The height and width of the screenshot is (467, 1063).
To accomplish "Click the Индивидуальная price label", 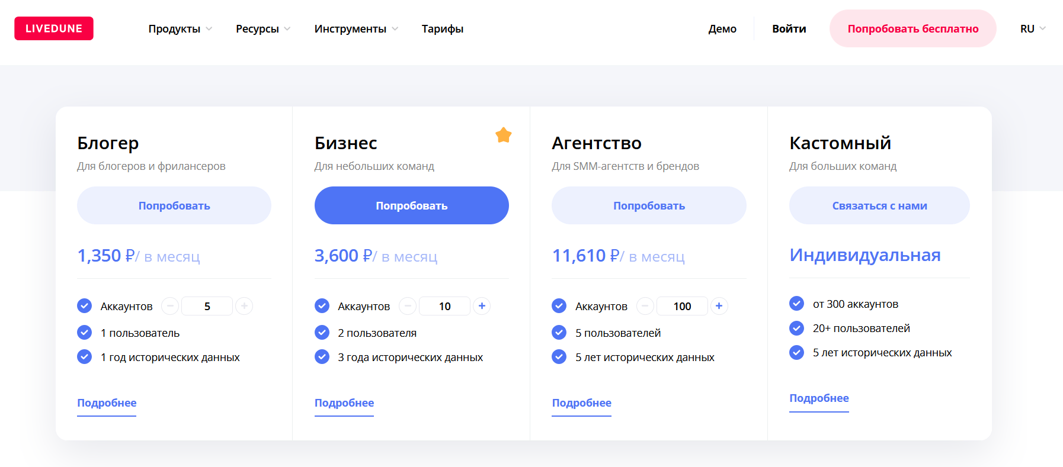I will click(865, 255).
